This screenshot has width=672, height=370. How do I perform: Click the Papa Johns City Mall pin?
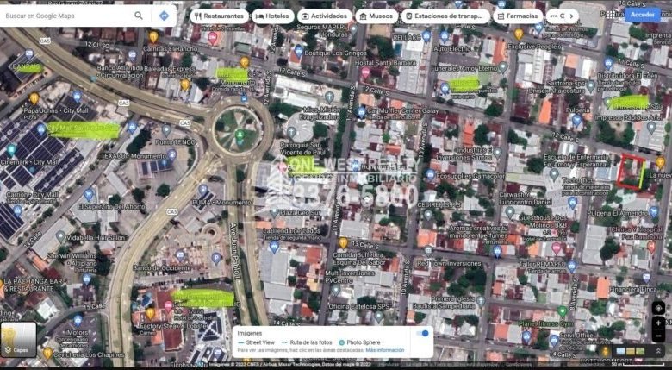34,97
